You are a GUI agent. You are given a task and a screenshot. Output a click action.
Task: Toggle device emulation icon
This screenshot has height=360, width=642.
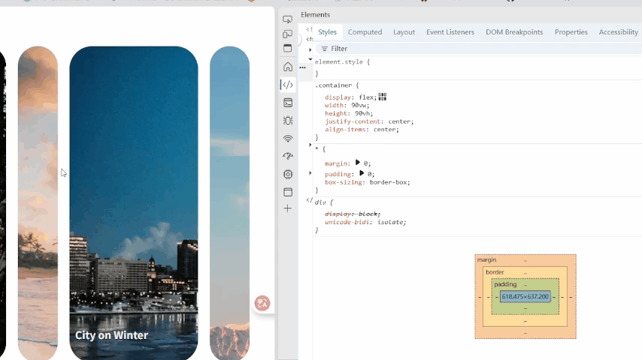coord(287,34)
